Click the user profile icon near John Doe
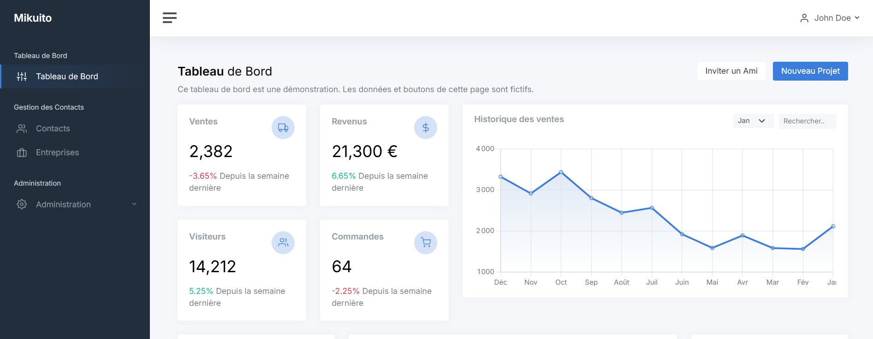 [x=804, y=18]
